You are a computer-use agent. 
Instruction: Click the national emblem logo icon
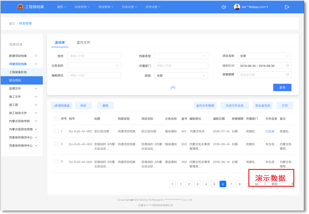point(20,7)
